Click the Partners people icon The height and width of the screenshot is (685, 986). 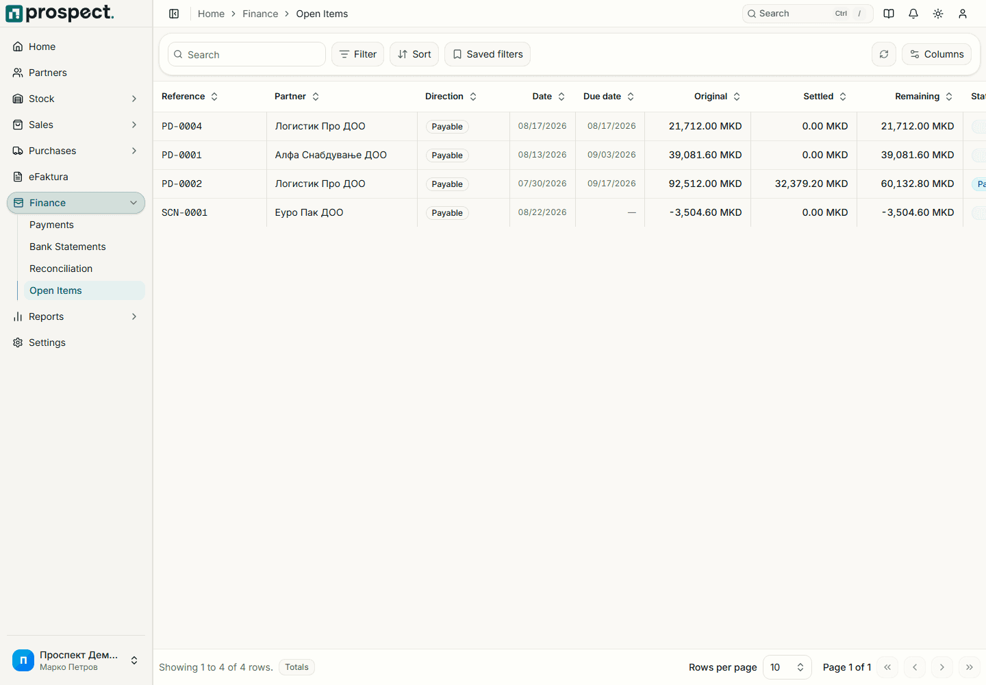pyautogui.click(x=18, y=73)
